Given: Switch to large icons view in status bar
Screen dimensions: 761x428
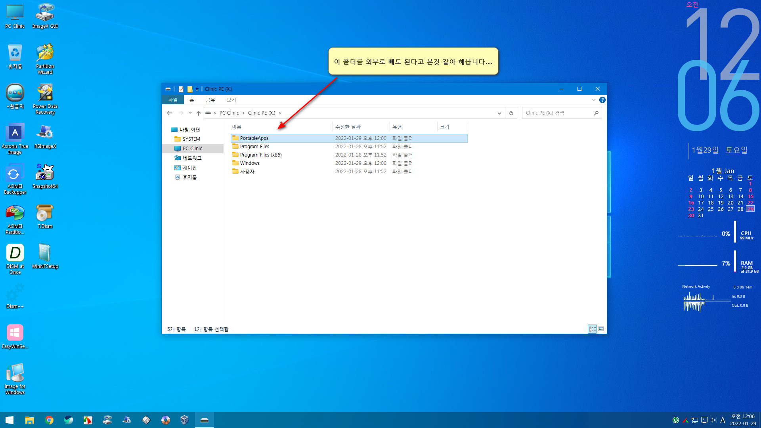Looking at the screenshot, I should [601, 329].
